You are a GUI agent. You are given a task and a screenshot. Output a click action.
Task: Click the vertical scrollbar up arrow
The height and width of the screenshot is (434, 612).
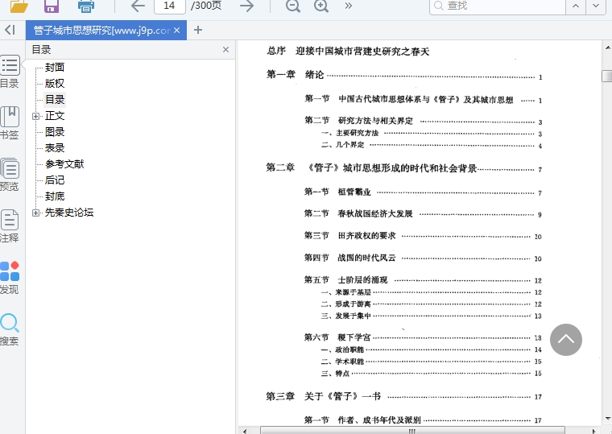click(607, 48)
